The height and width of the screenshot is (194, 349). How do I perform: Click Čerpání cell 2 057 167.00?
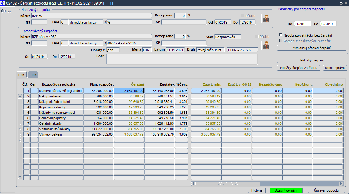click(129, 91)
